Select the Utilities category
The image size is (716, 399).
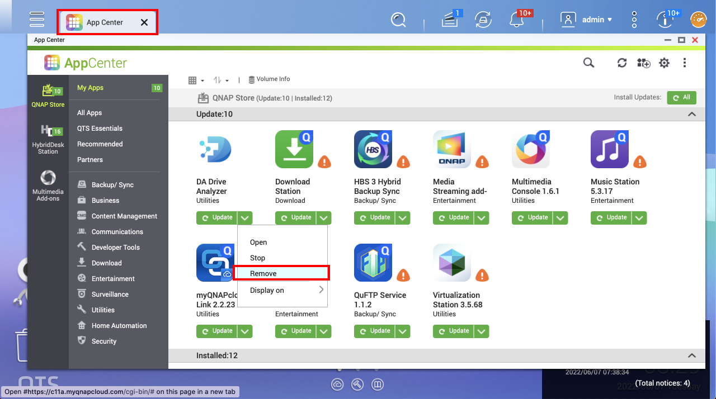[x=103, y=310]
